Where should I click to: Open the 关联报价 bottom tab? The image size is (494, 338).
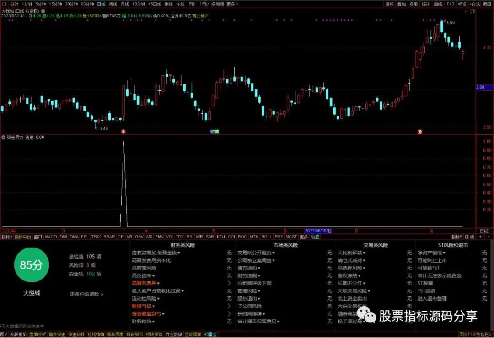18,334
